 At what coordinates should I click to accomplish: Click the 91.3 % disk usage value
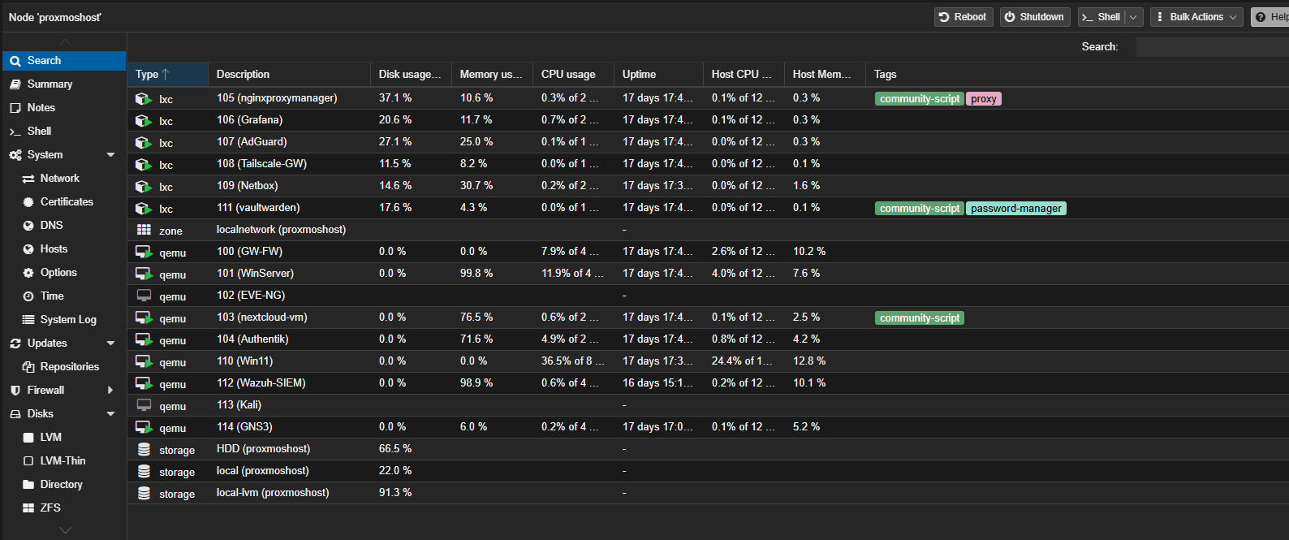pos(395,492)
